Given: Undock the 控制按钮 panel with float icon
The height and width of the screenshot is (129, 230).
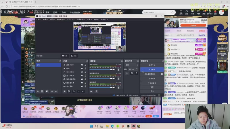Looking at the screenshot, I should 163,61.
